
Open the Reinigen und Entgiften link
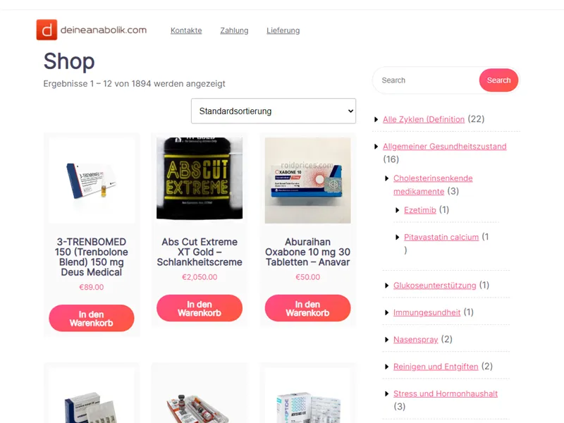(x=436, y=367)
